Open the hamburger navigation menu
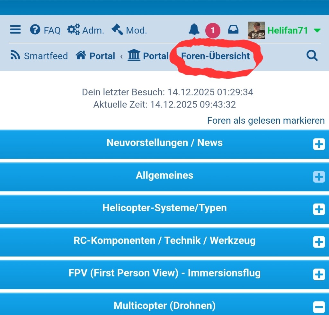329x315 pixels. coord(15,30)
